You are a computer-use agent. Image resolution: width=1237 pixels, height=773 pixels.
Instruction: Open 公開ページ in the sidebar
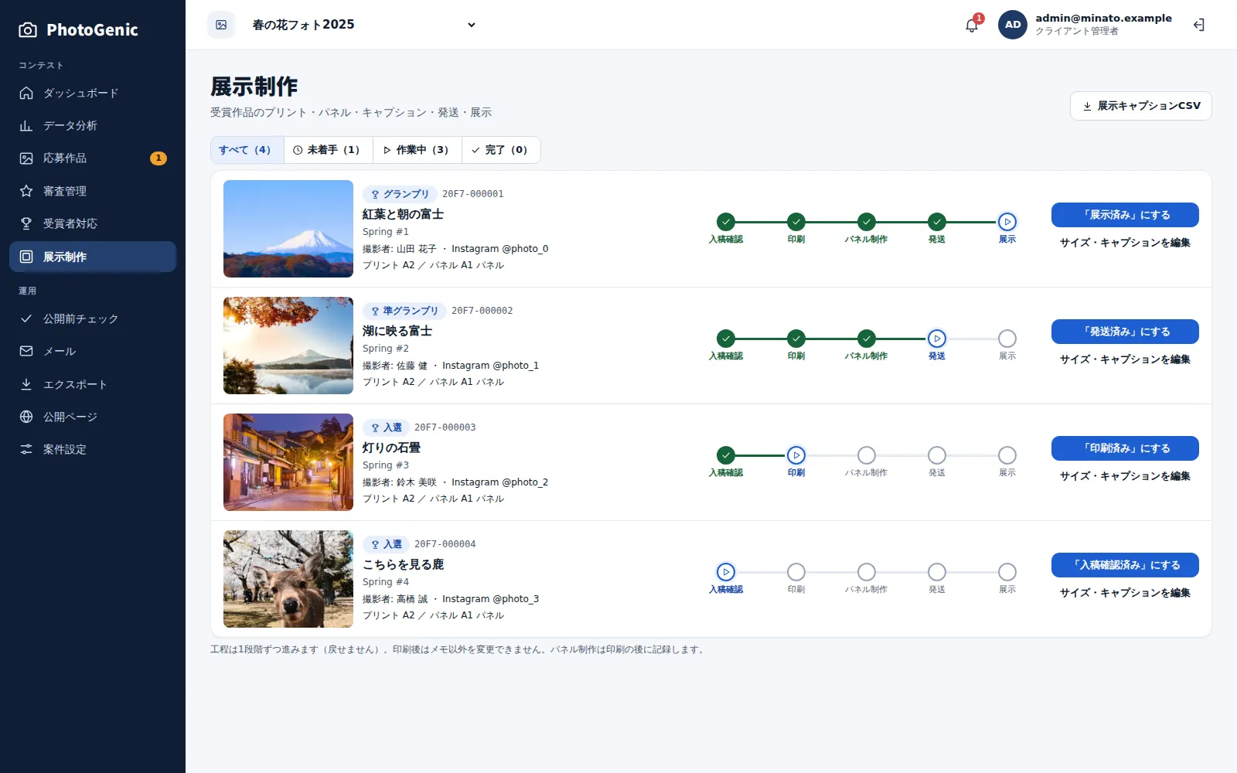tap(93, 417)
